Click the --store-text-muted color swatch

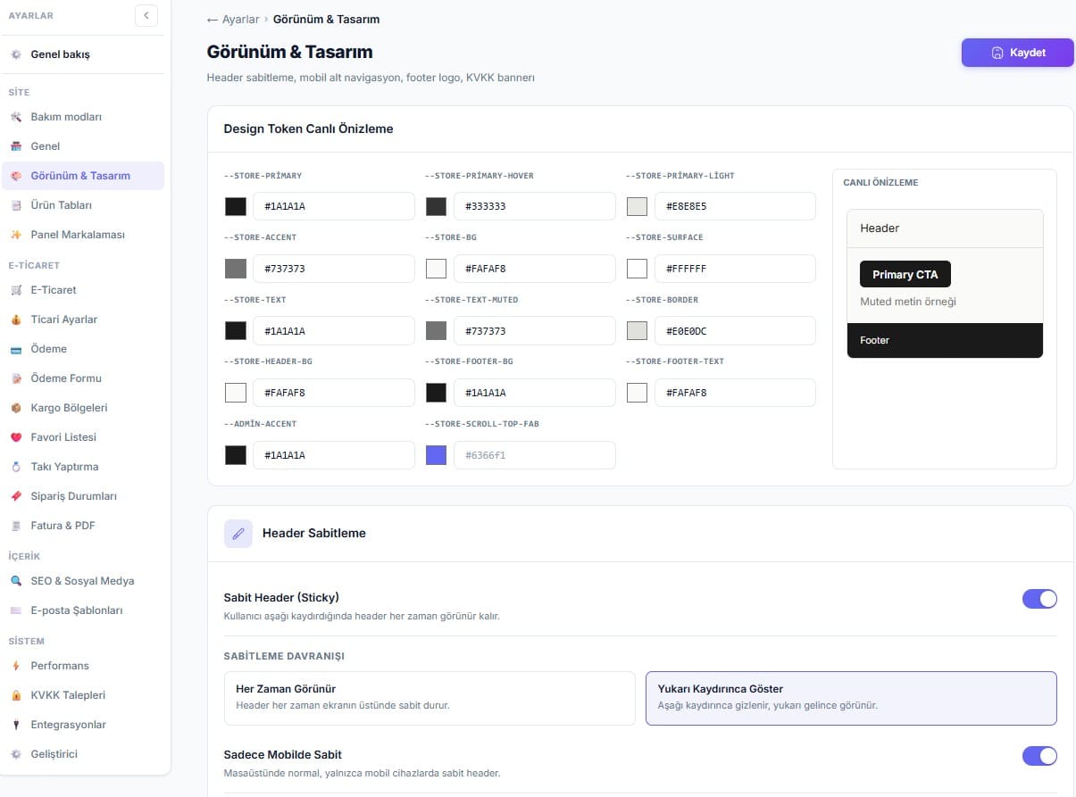pyautogui.click(x=436, y=331)
